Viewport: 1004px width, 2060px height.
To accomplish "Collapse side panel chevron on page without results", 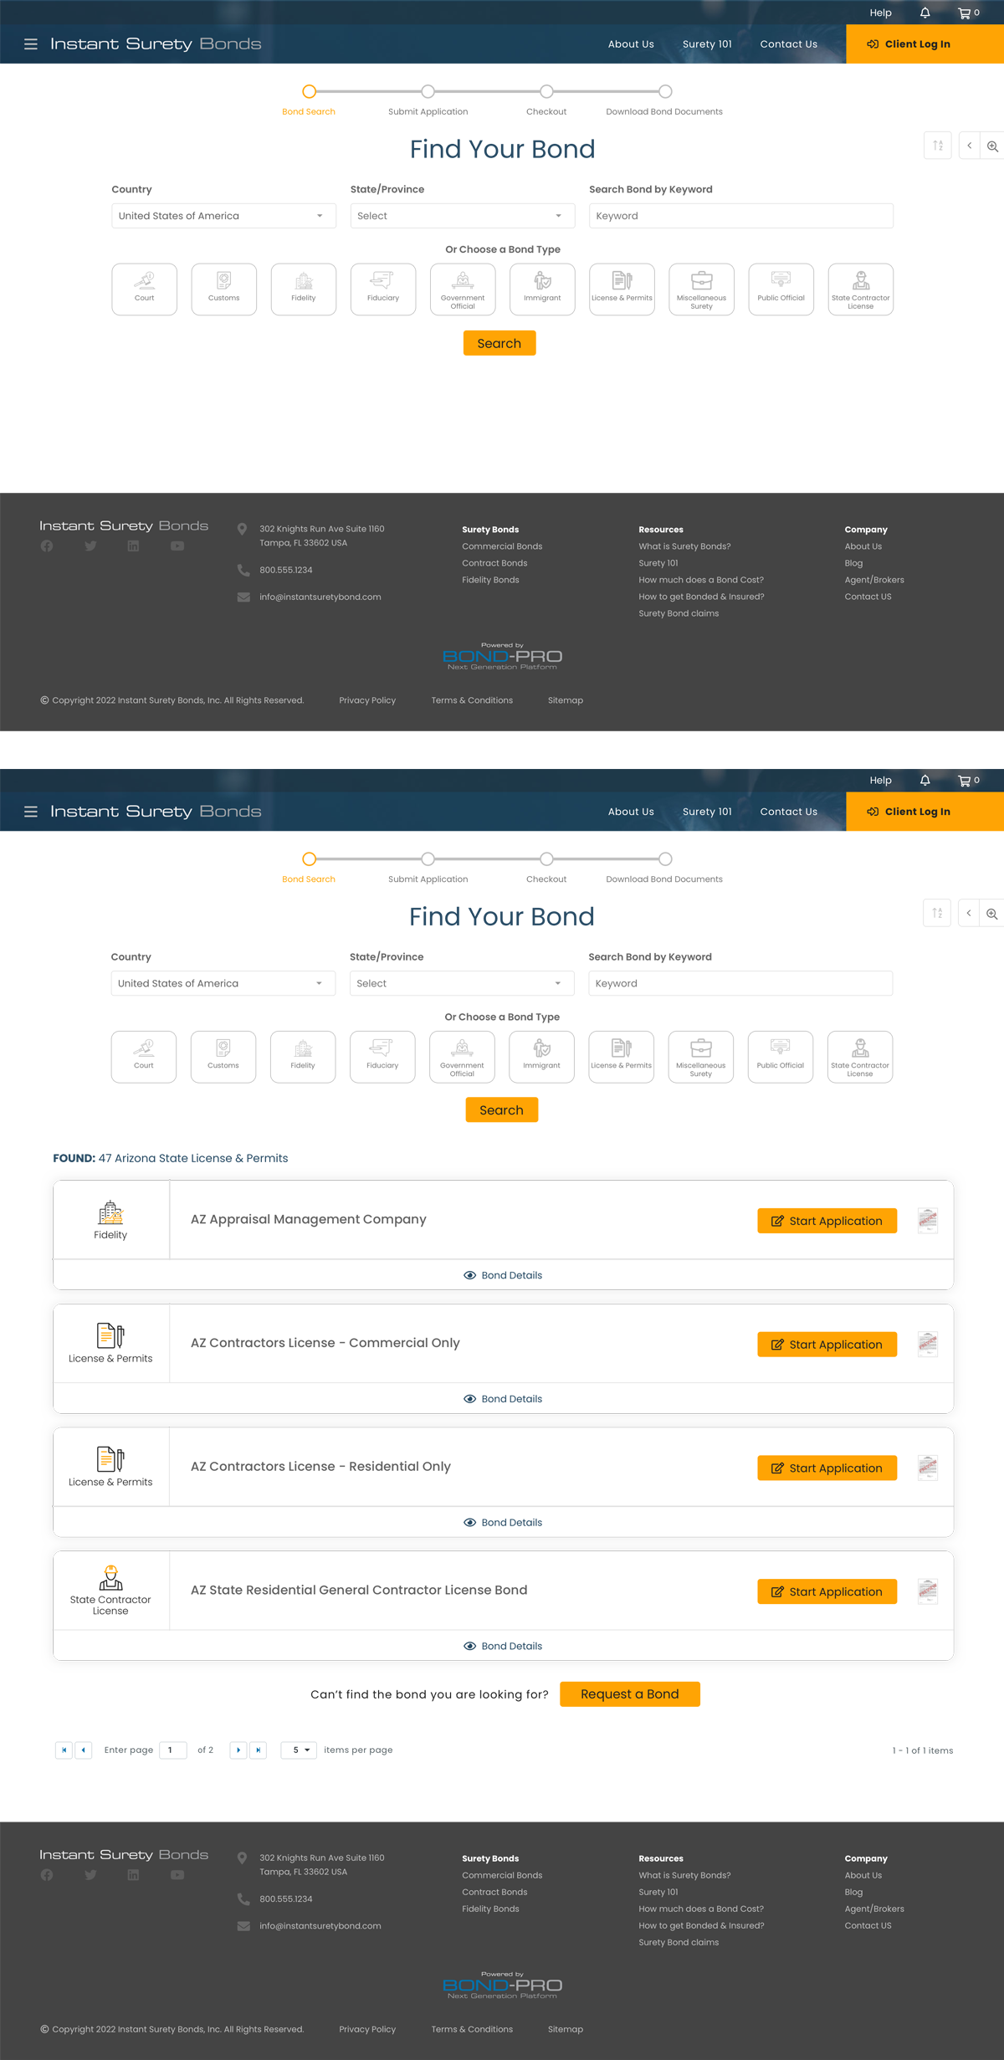I will [970, 146].
